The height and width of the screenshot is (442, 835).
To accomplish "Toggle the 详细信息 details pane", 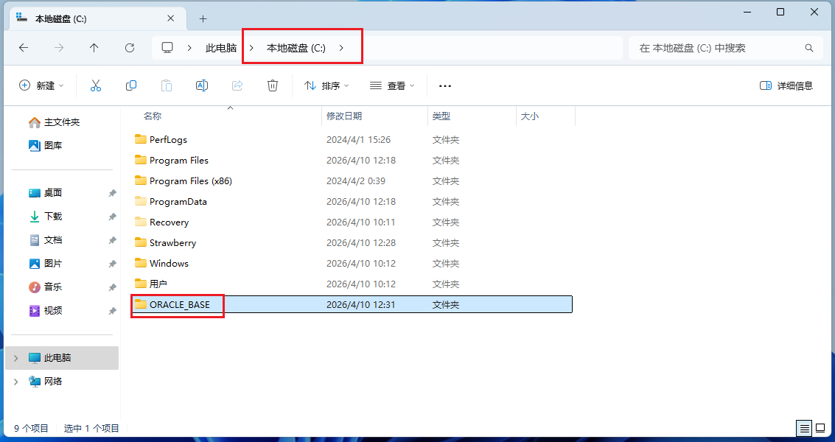I will (x=786, y=85).
